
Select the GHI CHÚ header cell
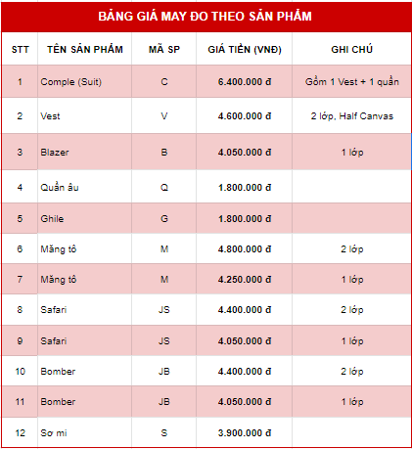pyautogui.click(x=351, y=49)
